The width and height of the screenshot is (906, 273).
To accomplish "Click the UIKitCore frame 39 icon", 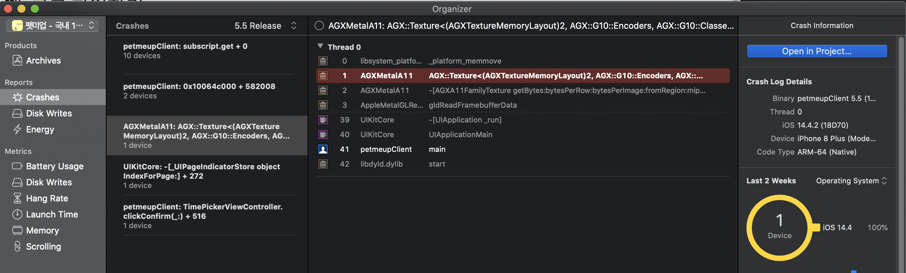I will click(323, 120).
